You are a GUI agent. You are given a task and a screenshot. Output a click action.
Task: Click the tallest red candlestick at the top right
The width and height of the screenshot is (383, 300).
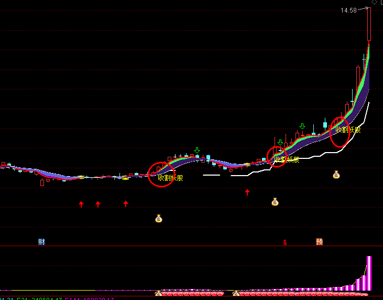(x=369, y=24)
